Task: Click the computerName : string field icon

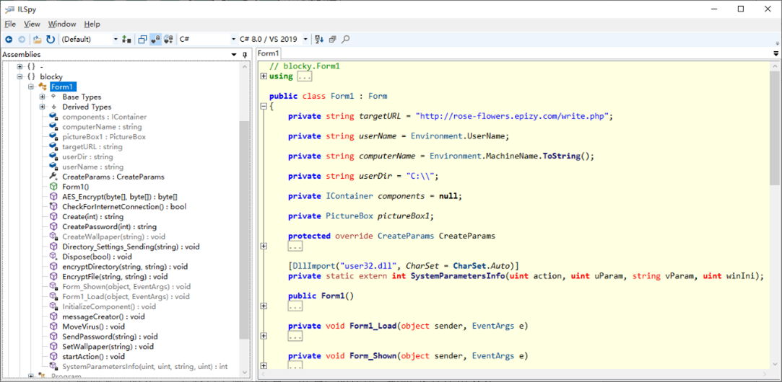Action: pos(54,127)
